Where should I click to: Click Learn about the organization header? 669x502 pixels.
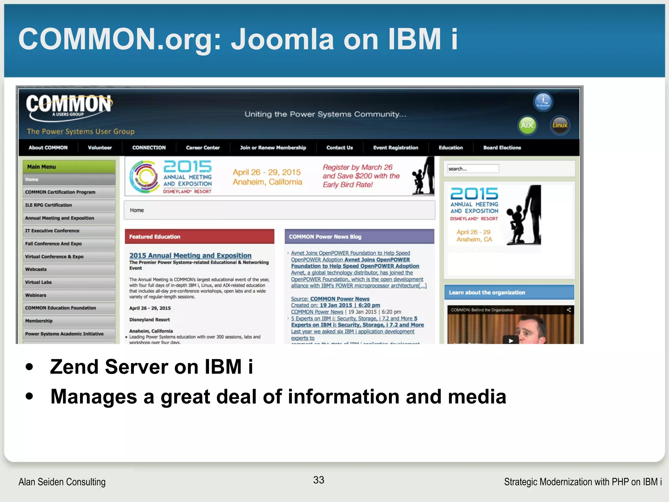(509, 293)
